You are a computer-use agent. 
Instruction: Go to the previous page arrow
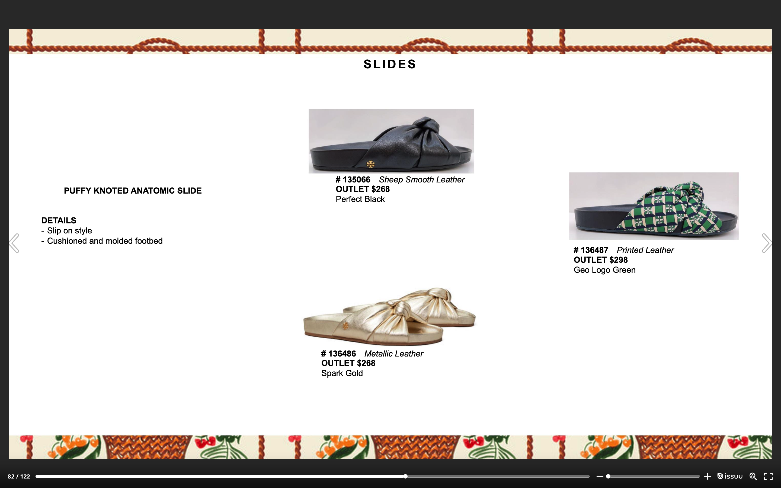tap(14, 243)
